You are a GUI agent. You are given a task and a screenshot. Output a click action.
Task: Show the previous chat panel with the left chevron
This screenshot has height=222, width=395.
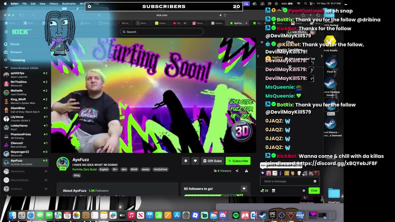tap(258, 56)
